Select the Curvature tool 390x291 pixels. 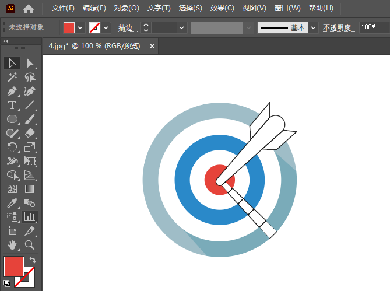coord(30,92)
